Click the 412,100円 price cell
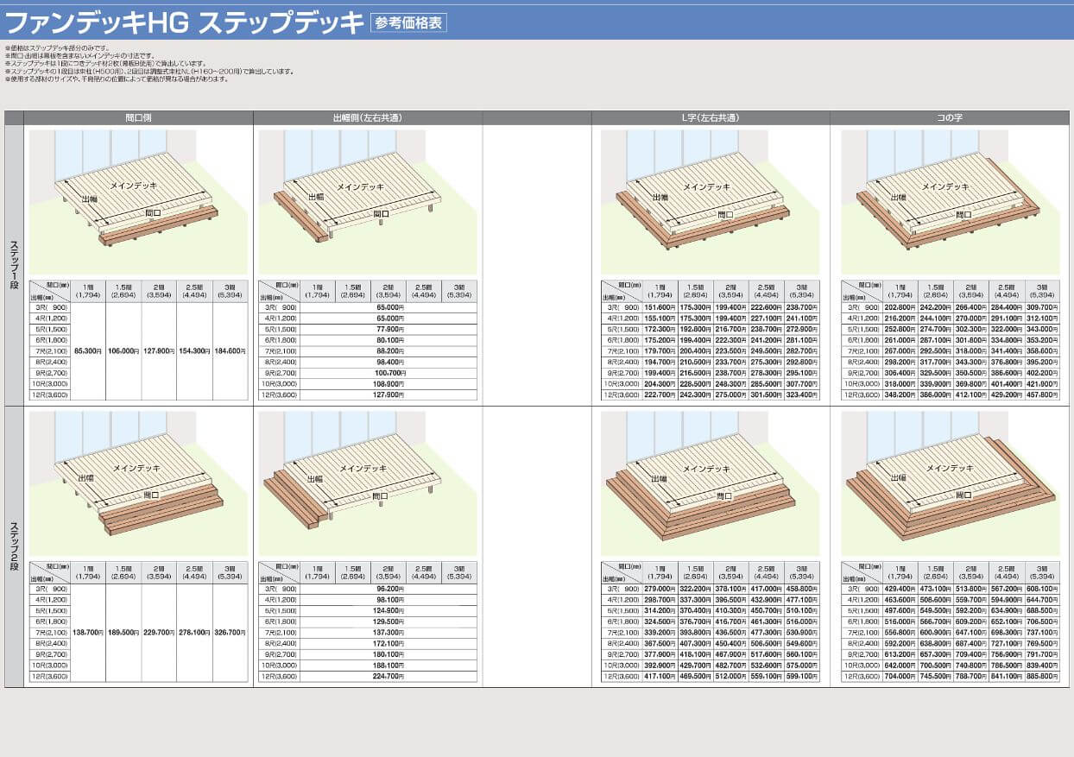The width and height of the screenshot is (1074, 757). [x=971, y=394]
